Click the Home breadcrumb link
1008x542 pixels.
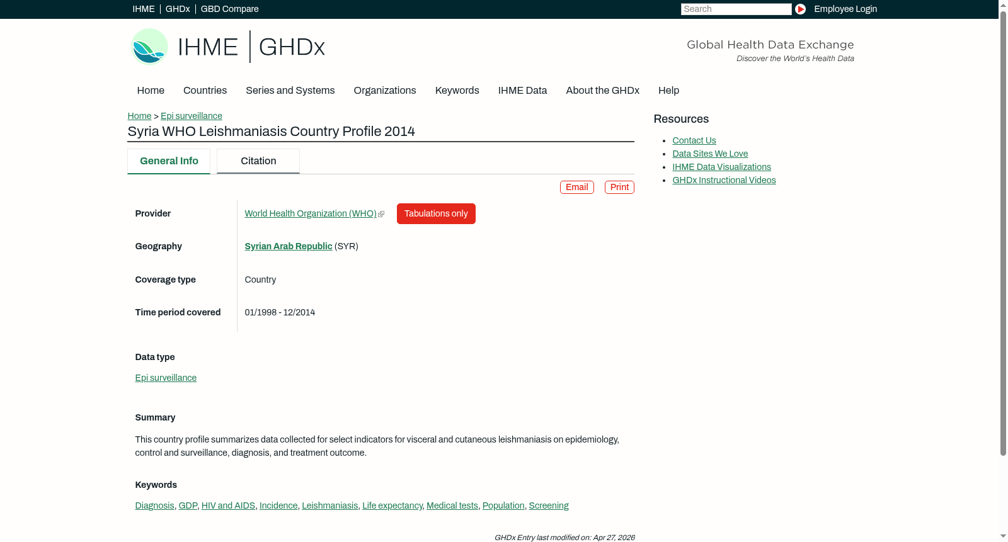(139, 116)
